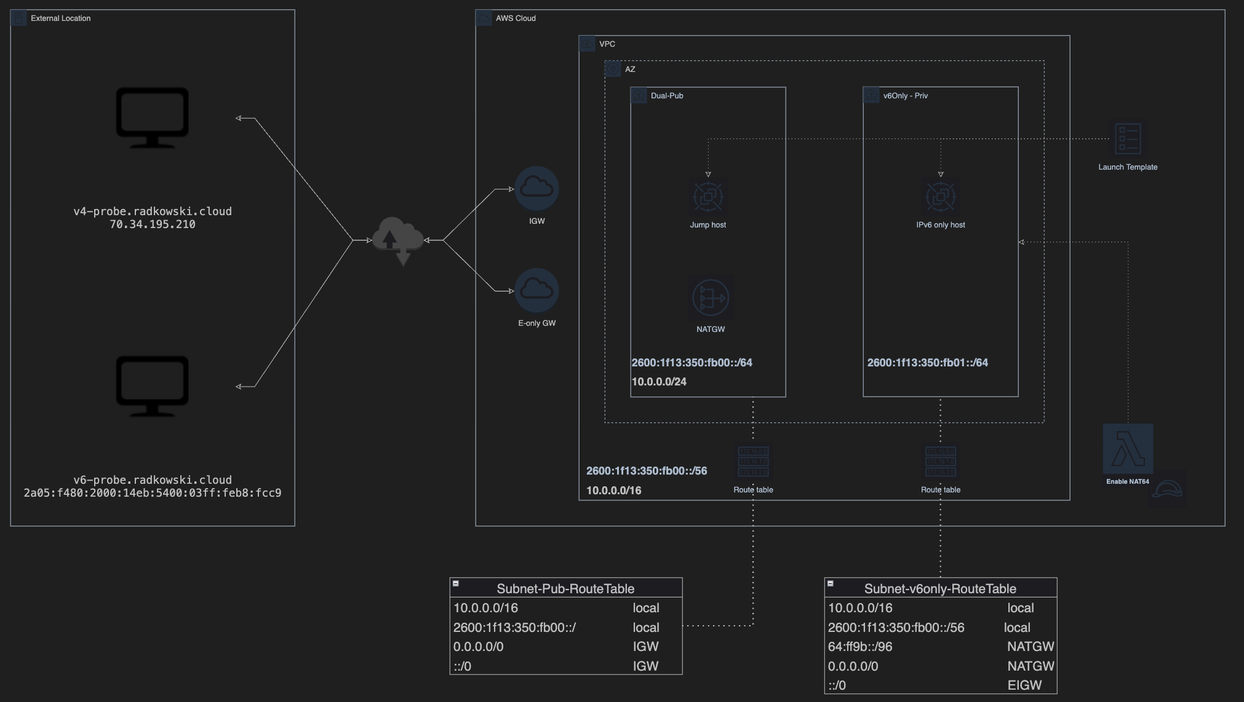
Task: Select Route table icon under v6Only subnet
Action: (941, 462)
